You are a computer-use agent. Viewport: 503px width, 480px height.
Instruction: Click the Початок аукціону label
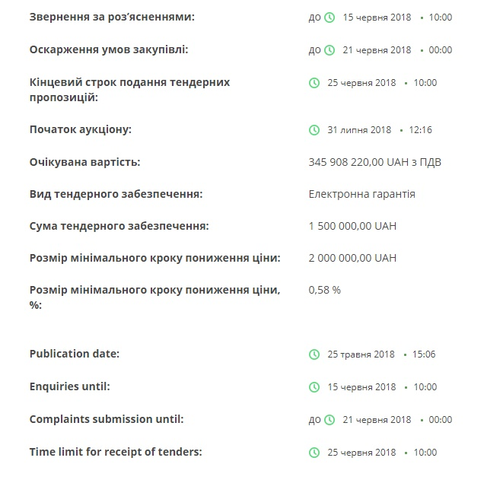(x=81, y=129)
